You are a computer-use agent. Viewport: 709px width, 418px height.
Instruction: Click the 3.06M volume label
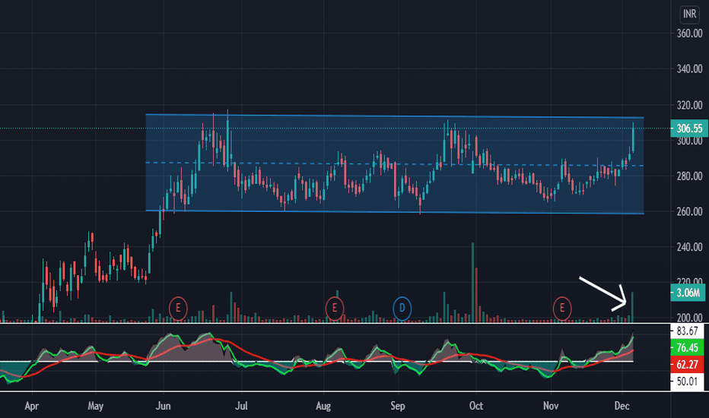688,293
